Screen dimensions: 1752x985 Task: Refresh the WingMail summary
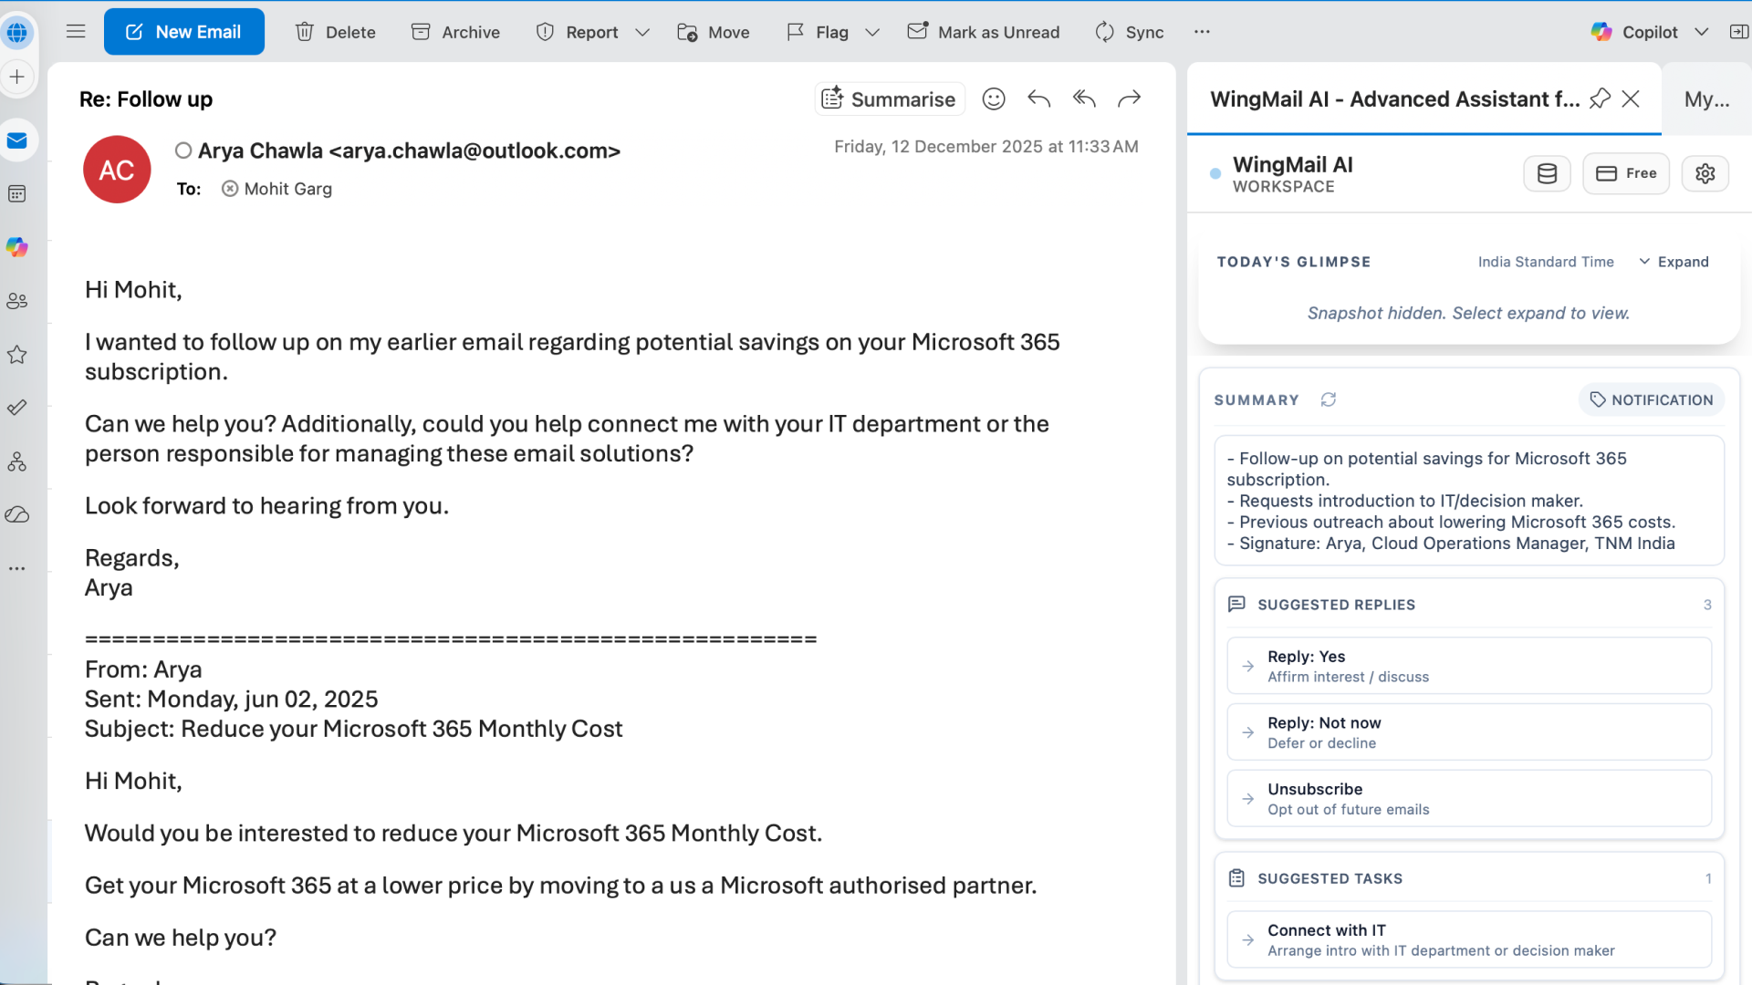pos(1329,399)
